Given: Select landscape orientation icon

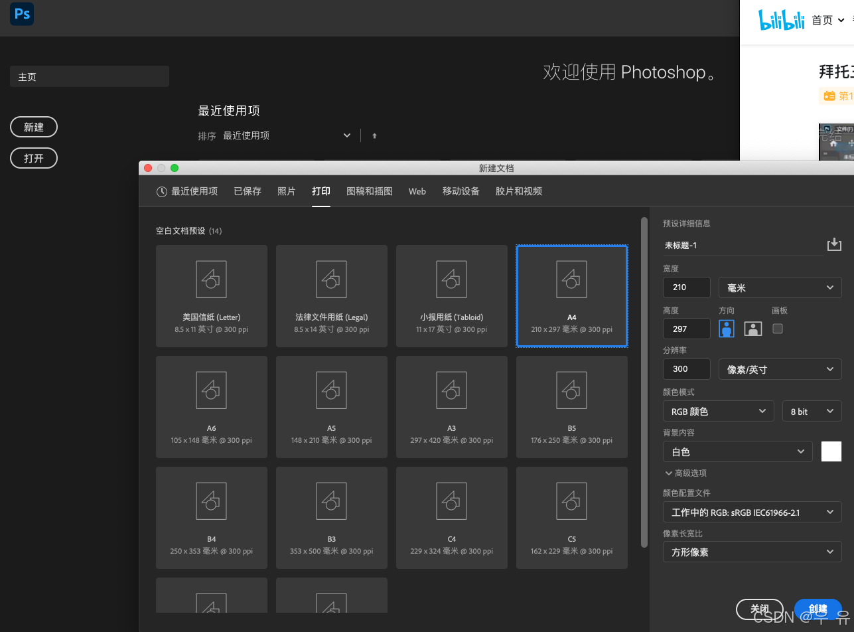Looking at the screenshot, I should click(x=752, y=328).
